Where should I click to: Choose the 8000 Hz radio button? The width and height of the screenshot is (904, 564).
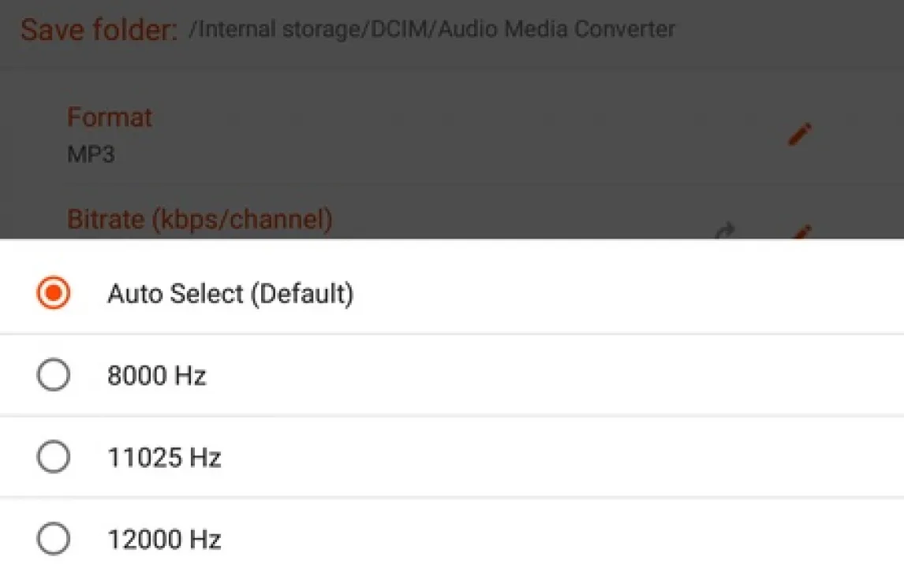coord(54,376)
